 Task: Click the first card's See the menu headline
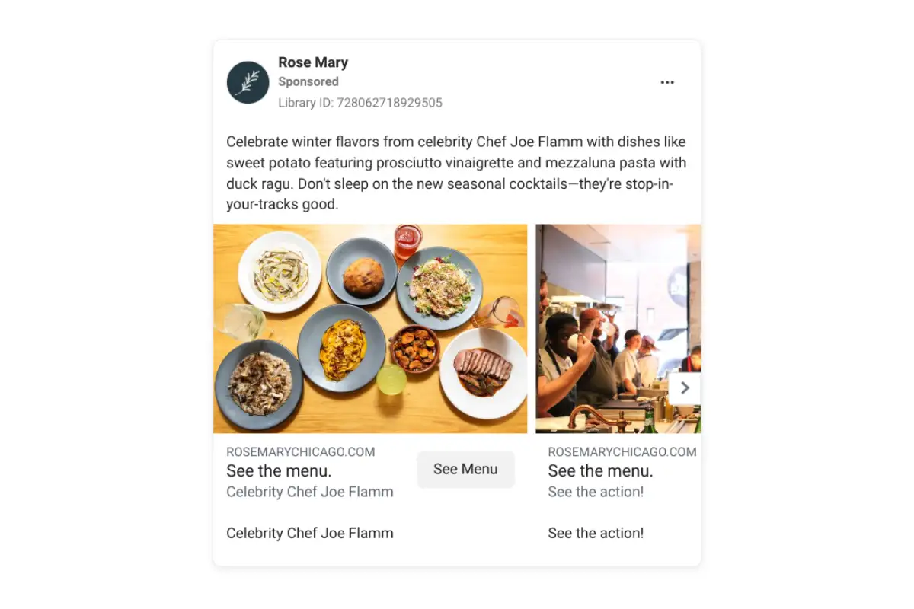pos(279,471)
